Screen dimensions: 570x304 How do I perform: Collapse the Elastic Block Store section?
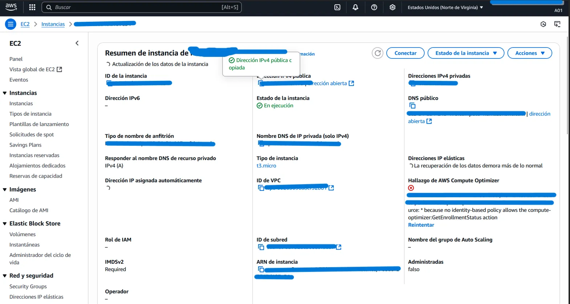click(x=5, y=224)
